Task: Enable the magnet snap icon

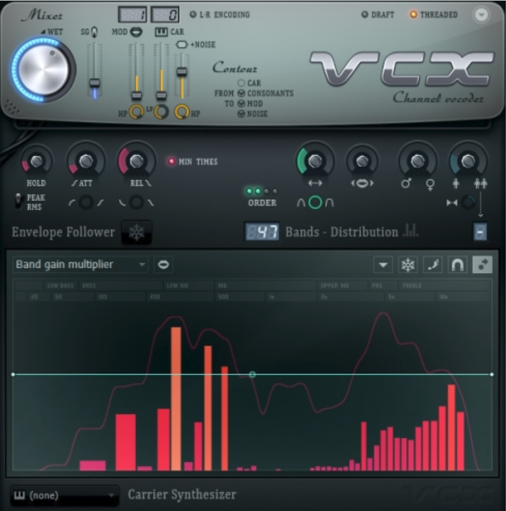Action: [458, 263]
